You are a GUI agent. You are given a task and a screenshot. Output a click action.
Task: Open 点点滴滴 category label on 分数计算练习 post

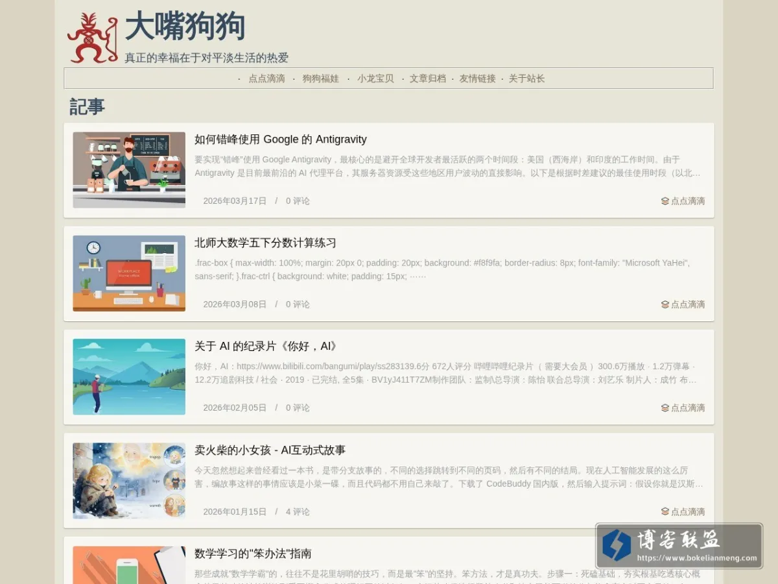(688, 304)
